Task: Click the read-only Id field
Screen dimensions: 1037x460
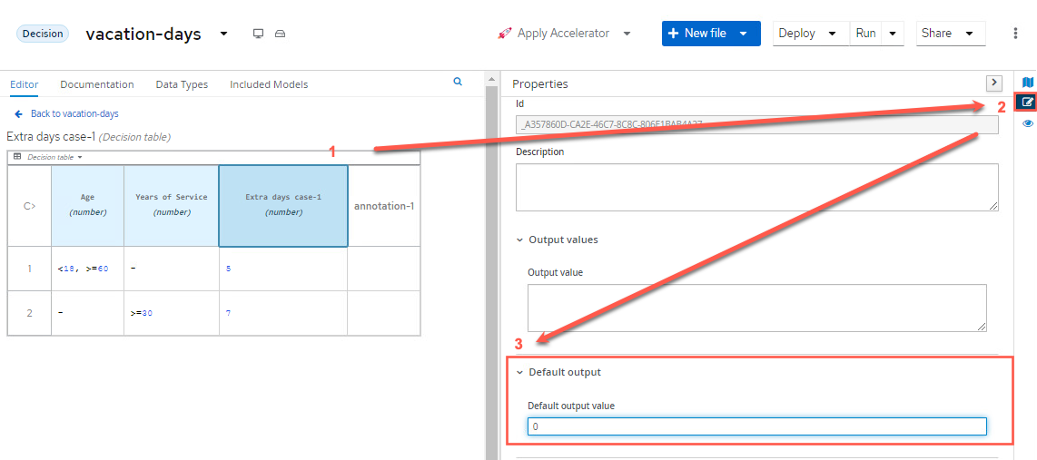Action: 756,124
